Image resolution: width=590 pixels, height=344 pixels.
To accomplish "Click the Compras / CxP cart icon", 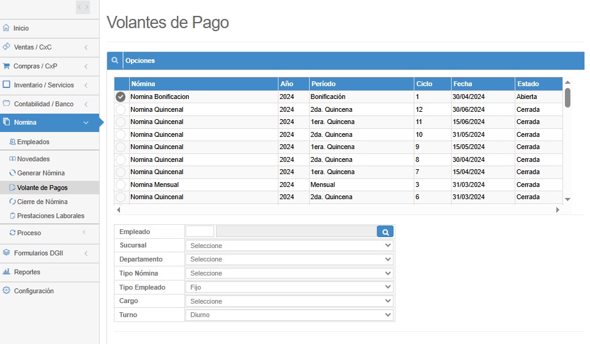I will click(6, 66).
